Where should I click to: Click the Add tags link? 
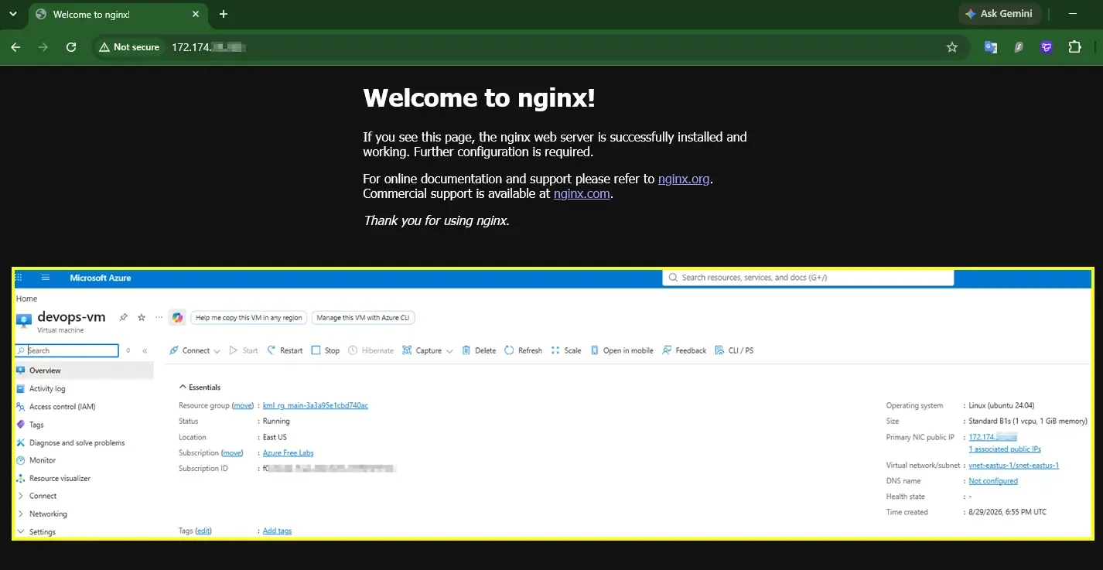coord(277,531)
